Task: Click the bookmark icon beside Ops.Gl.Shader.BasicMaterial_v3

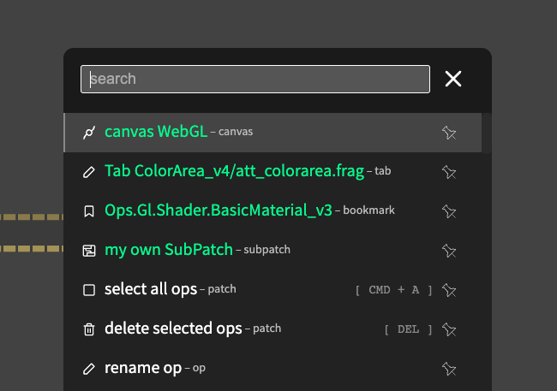Action: coord(89,211)
